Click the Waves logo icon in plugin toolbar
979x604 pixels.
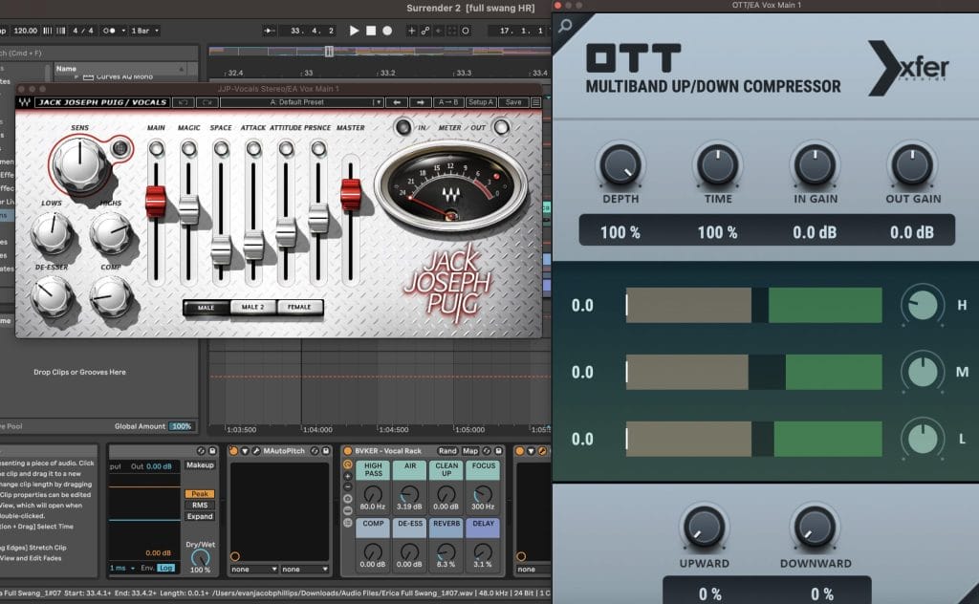click(25, 102)
